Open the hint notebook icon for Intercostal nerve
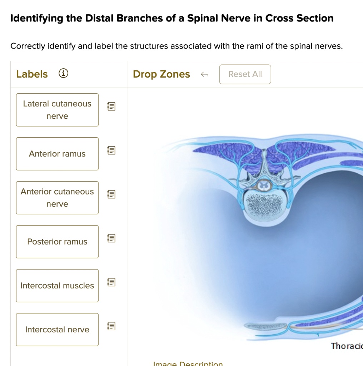Image resolution: width=363 pixels, height=366 pixels. point(111,326)
